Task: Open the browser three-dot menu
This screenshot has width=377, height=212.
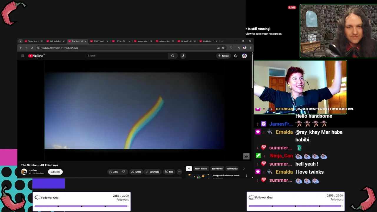Action: [x=250, y=48]
